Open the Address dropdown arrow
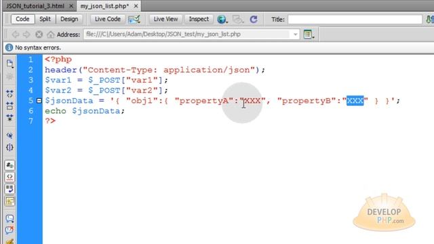This screenshot has width=434, height=244. click(296, 35)
